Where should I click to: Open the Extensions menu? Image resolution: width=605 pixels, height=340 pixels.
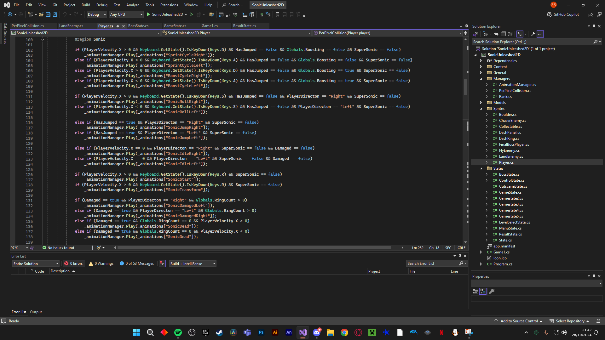pyautogui.click(x=169, y=5)
